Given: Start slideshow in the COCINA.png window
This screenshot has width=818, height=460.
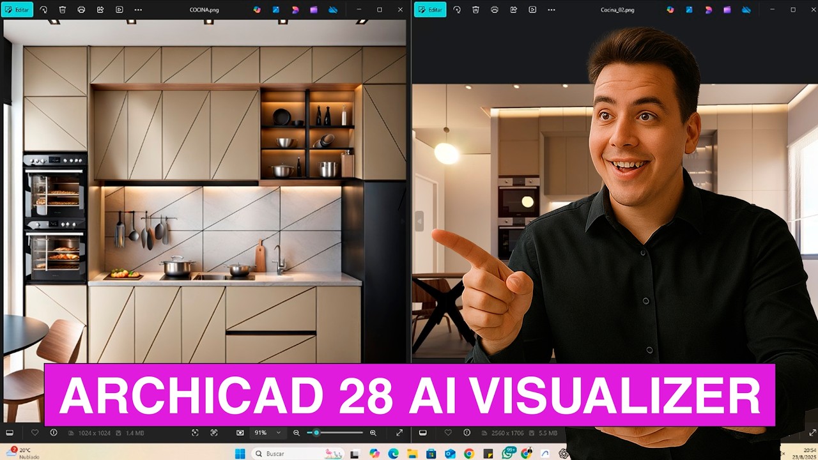Looking at the screenshot, I should (120, 10).
